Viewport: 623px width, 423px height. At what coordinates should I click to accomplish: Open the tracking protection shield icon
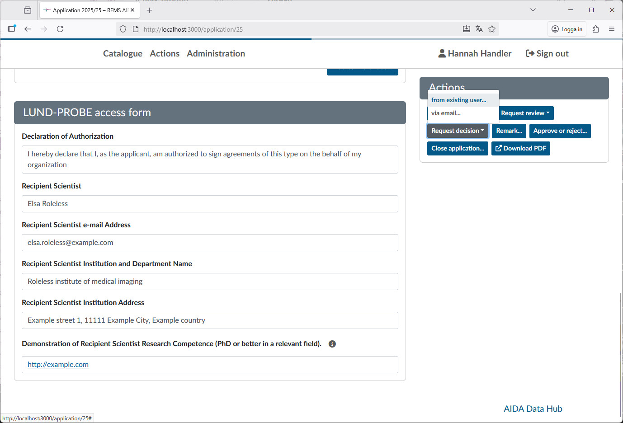[x=123, y=28]
